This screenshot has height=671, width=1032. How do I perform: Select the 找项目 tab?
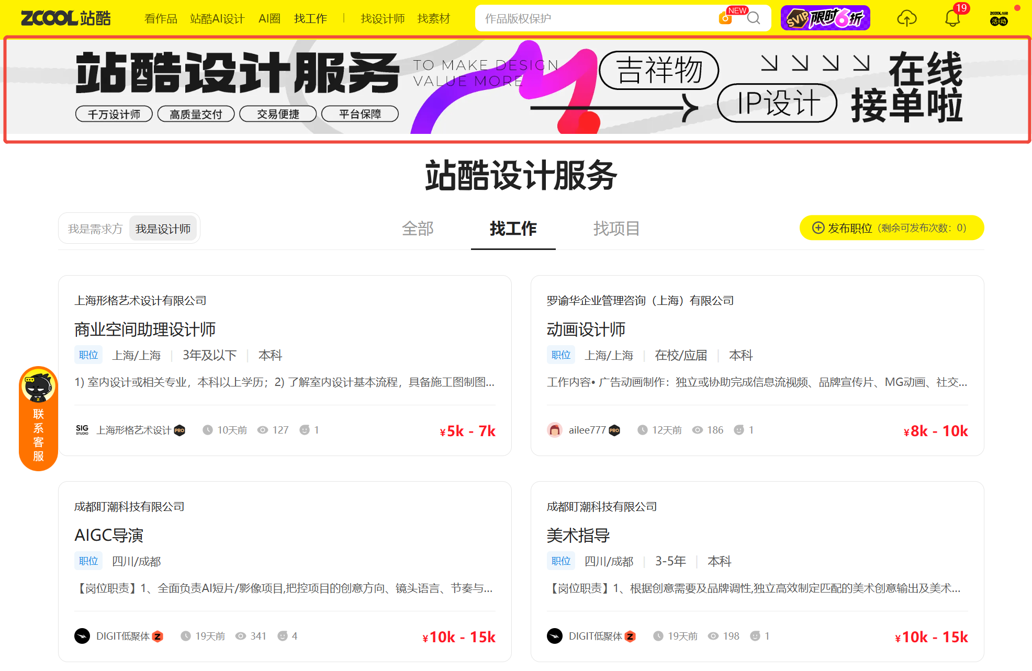[x=616, y=229]
